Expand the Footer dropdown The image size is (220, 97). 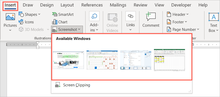[177, 22]
